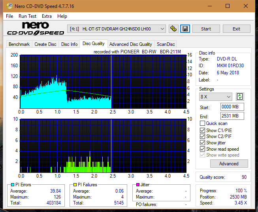Open the options wrench icon

[173, 29]
